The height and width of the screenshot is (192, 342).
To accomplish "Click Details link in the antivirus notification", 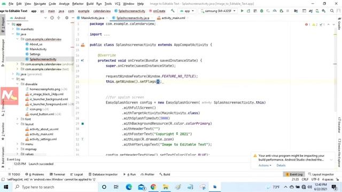I will (x=281, y=165).
